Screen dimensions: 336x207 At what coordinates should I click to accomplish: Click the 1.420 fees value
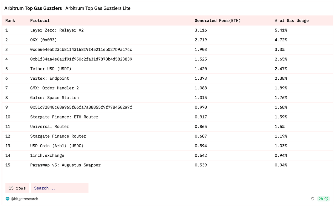tap(201, 69)
